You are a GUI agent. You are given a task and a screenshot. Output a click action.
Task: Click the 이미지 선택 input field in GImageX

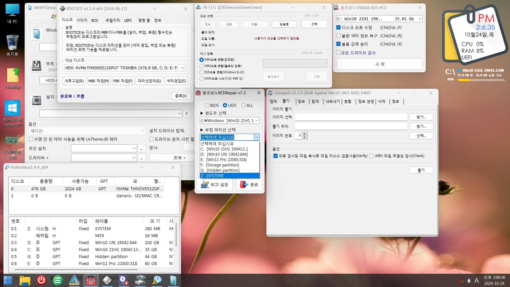click(x=351, y=117)
